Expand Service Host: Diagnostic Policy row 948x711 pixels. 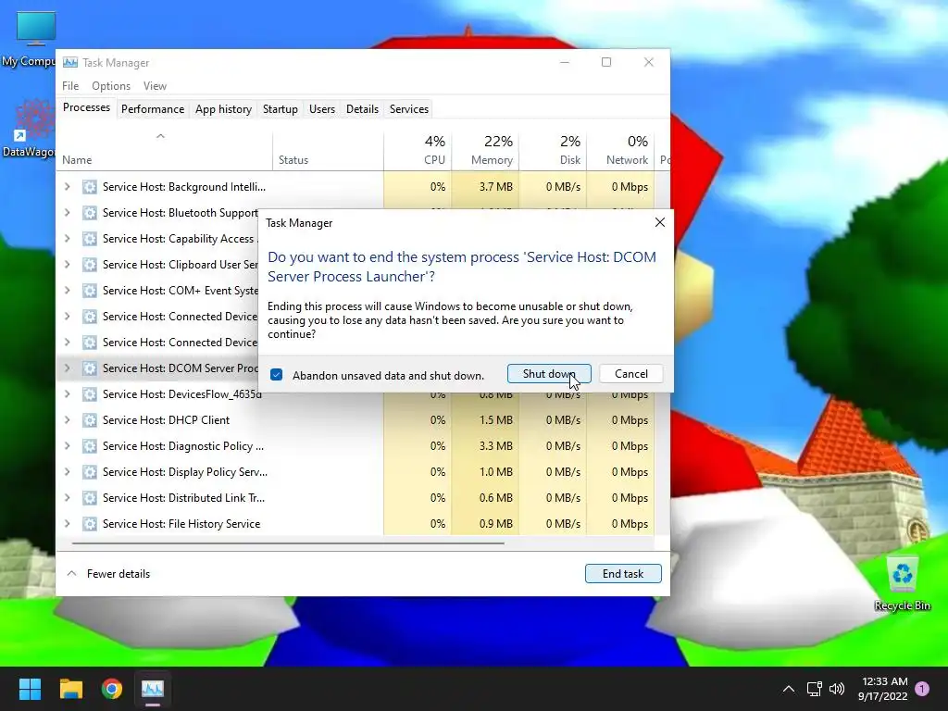(x=67, y=446)
